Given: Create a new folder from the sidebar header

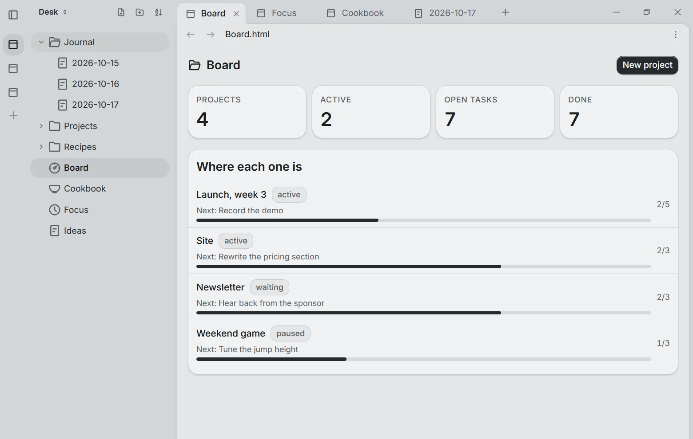Looking at the screenshot, I should pyautogui.click(x=139, y=12).
